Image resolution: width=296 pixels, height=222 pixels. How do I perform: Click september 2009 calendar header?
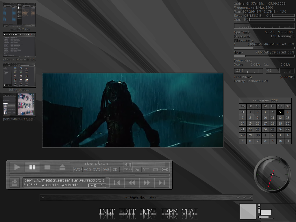pos(265,100)
